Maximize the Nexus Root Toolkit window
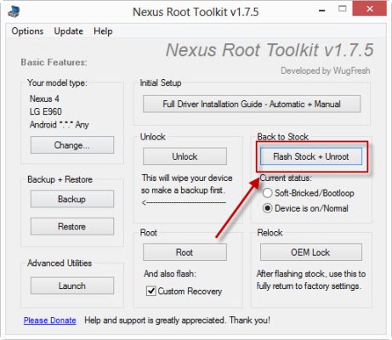 pyautogui.click(x=343, y=8)
